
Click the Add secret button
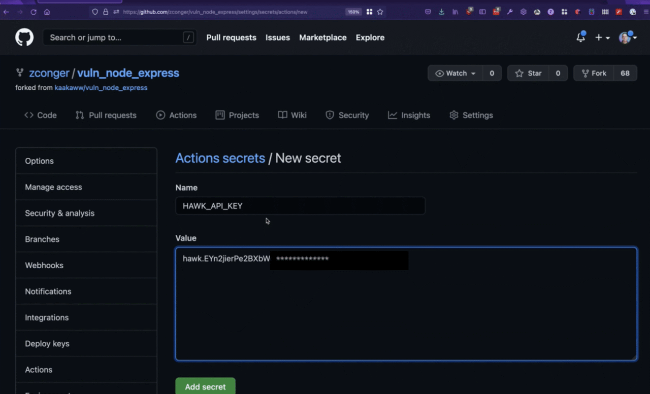(x=205, y=386)
